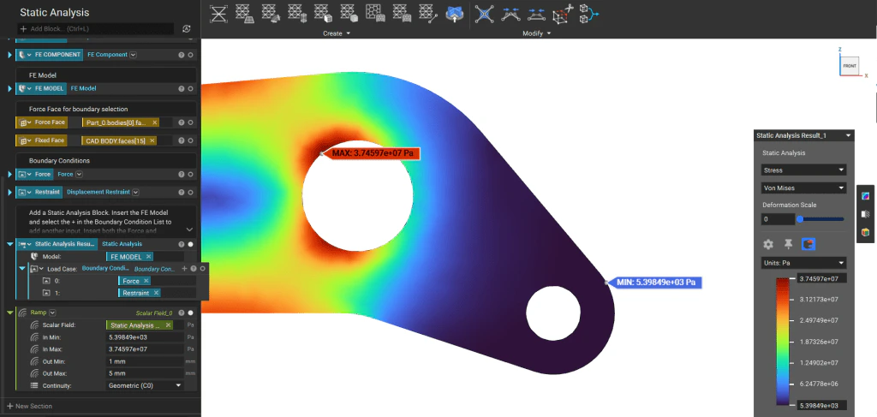Click the Deformation Scale slider handle

(800, 219)
